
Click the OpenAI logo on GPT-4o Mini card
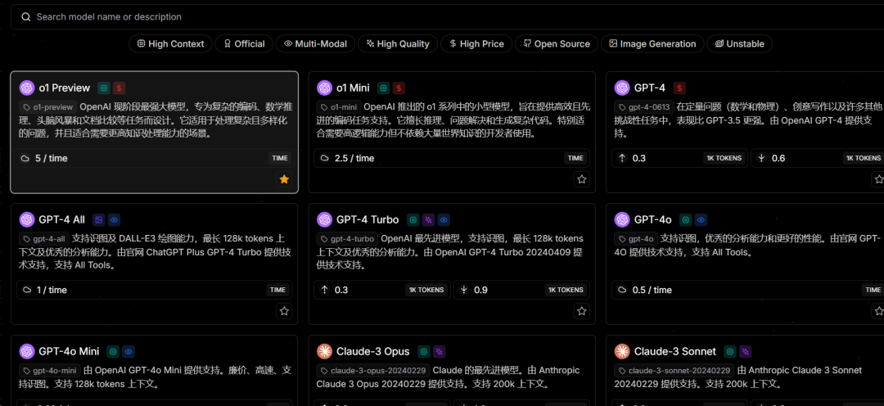pos(27,352)
